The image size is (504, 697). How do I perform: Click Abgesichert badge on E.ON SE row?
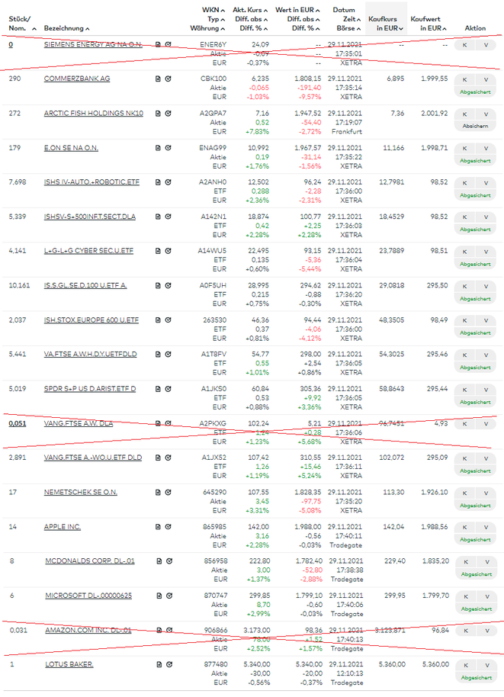[x=475, y=160]
